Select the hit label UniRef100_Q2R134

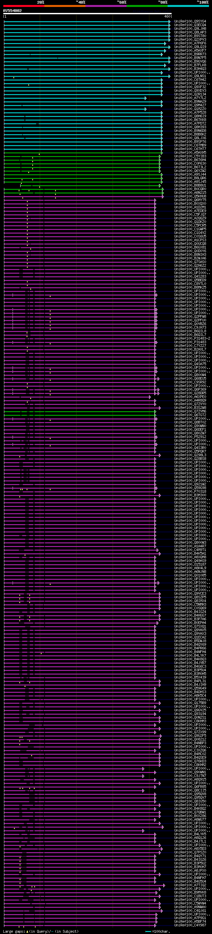(x=190, y=94)
